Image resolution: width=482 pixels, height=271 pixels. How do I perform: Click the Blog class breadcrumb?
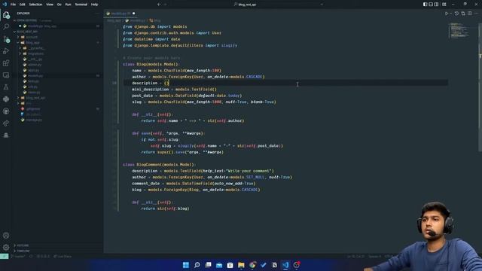155,20
